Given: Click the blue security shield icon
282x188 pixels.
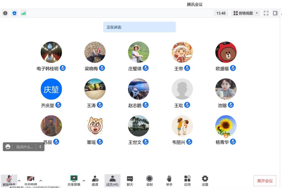Looking at the screenshot, I should pos(14,13).
